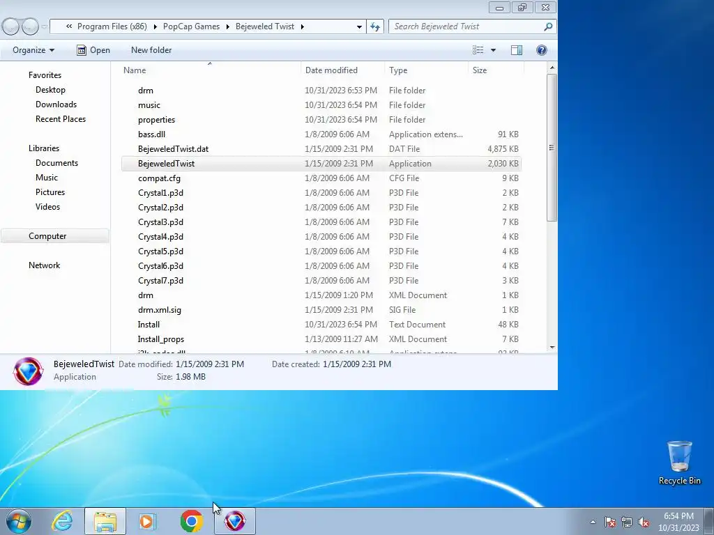
Task: Show the preview pane icon
Action: (517, 50)
